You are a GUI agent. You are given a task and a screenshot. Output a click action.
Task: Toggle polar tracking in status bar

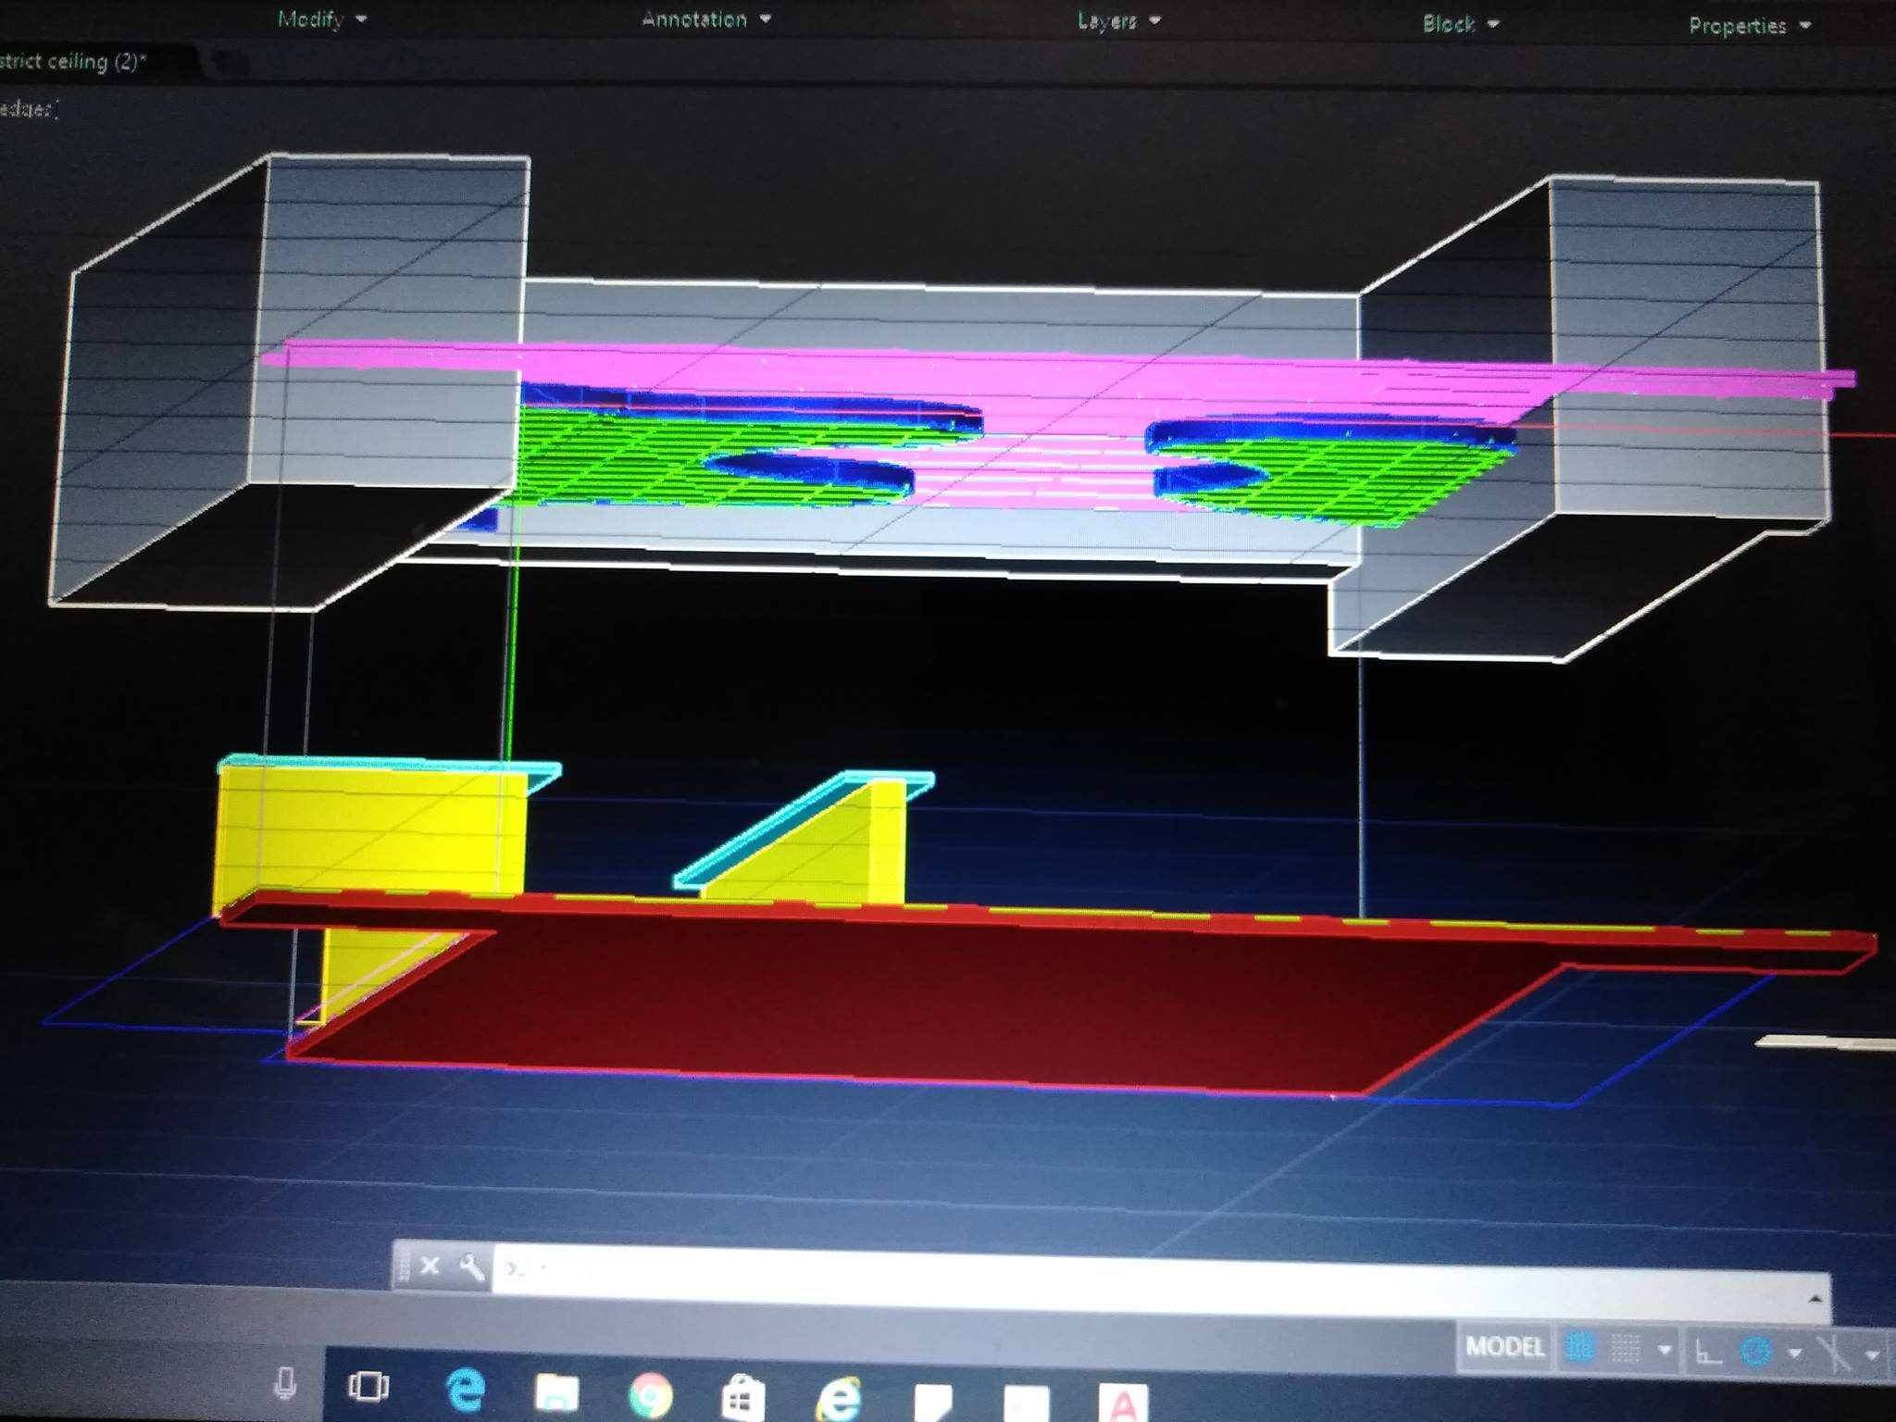pos(1755,1352)
